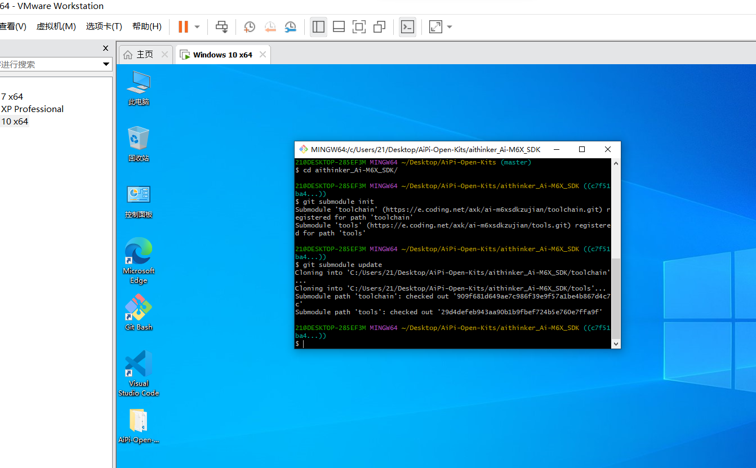Minimize the MINGW64 terminal window

557,149
